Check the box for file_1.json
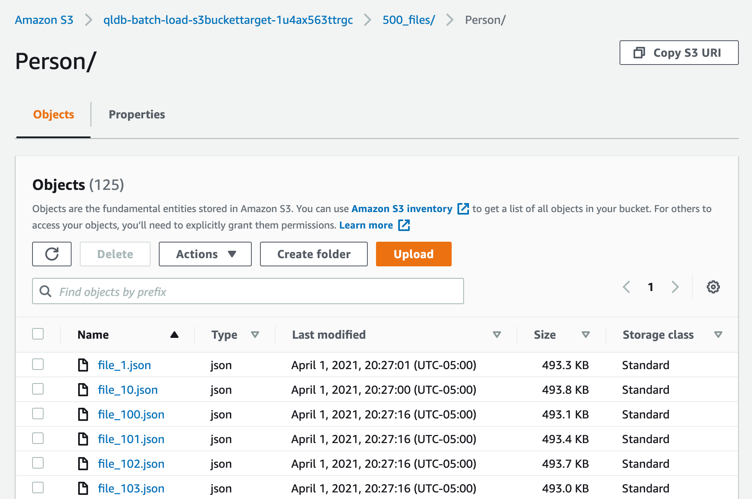Viewport: 752px width, 499px height. point(38,364)
